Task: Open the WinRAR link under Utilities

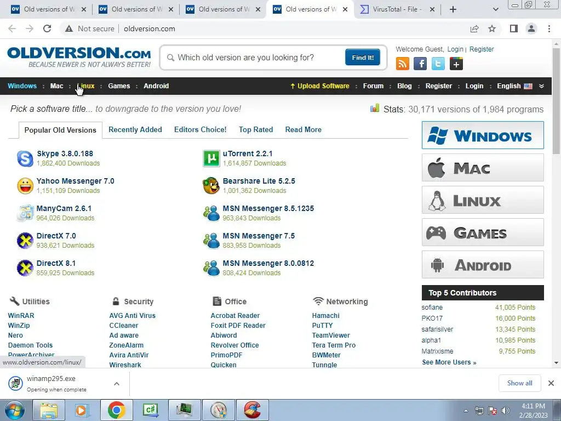Action: 21,315
